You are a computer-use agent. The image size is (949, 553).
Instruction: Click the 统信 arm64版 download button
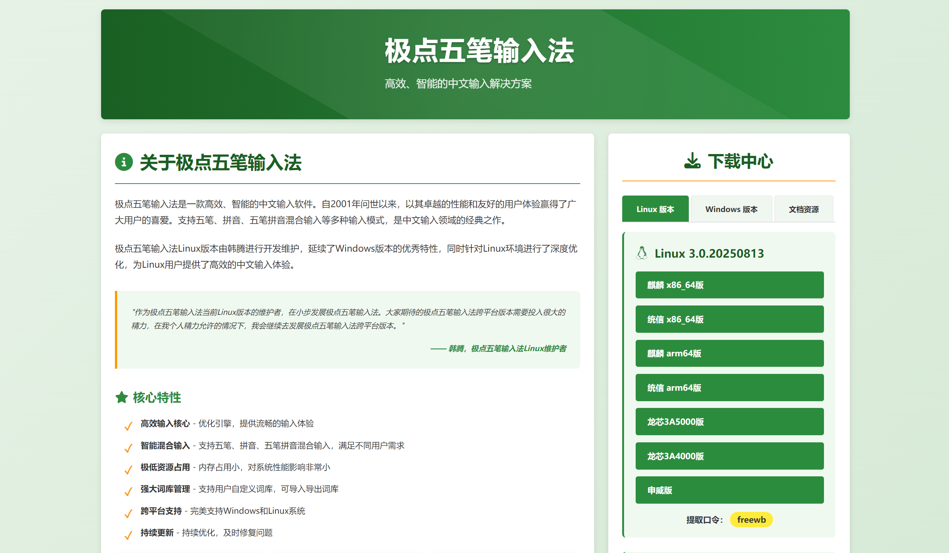click(730, 387)
